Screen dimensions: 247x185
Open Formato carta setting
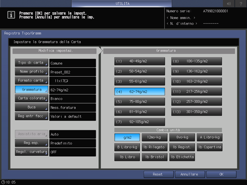pos(32,81)
